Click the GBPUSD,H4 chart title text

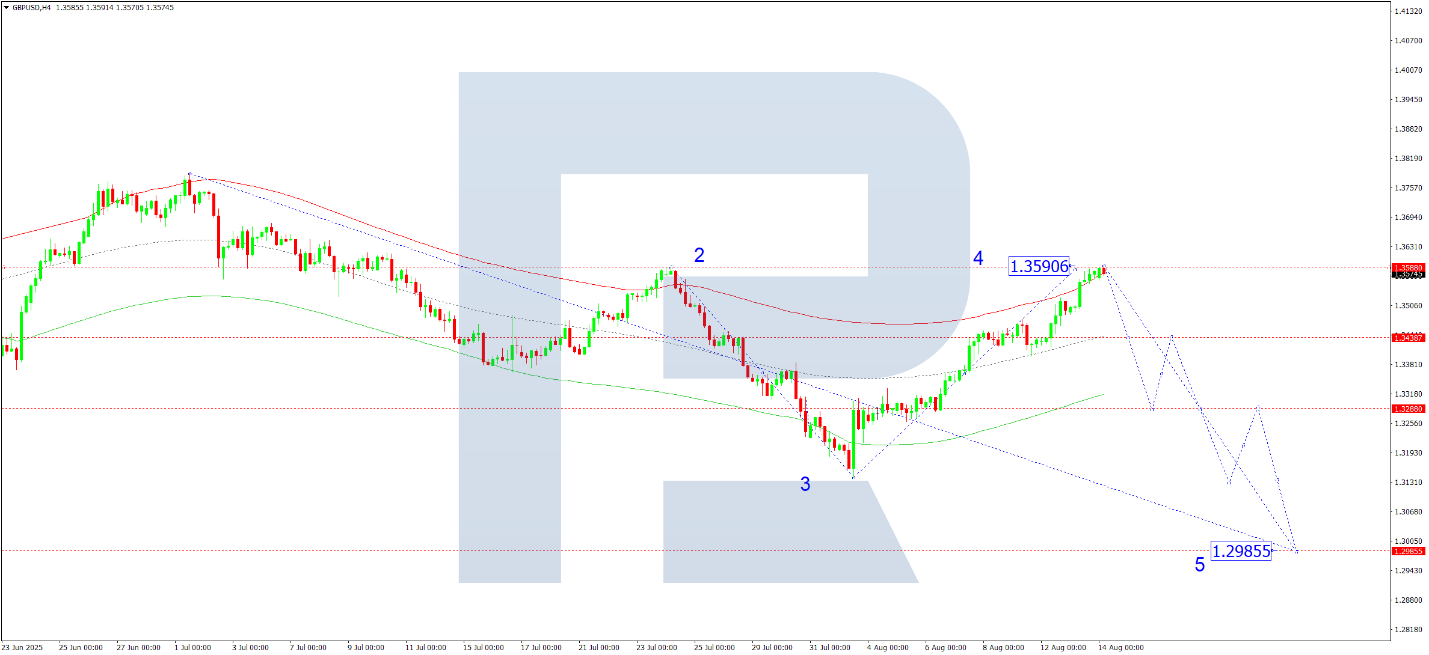pos(31,8)
